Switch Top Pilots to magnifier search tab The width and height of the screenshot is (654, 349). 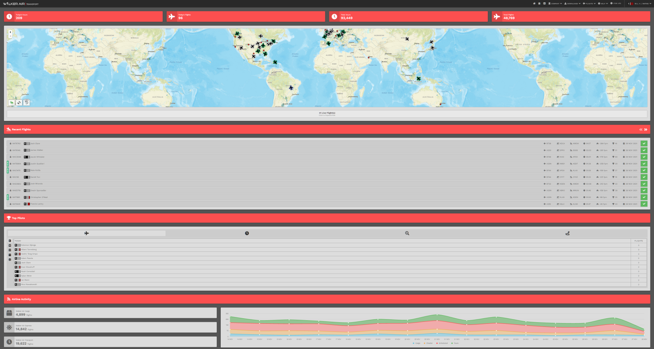(407, 233)
